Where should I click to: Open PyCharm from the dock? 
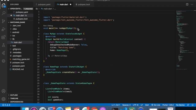click(x=132, y=109)
